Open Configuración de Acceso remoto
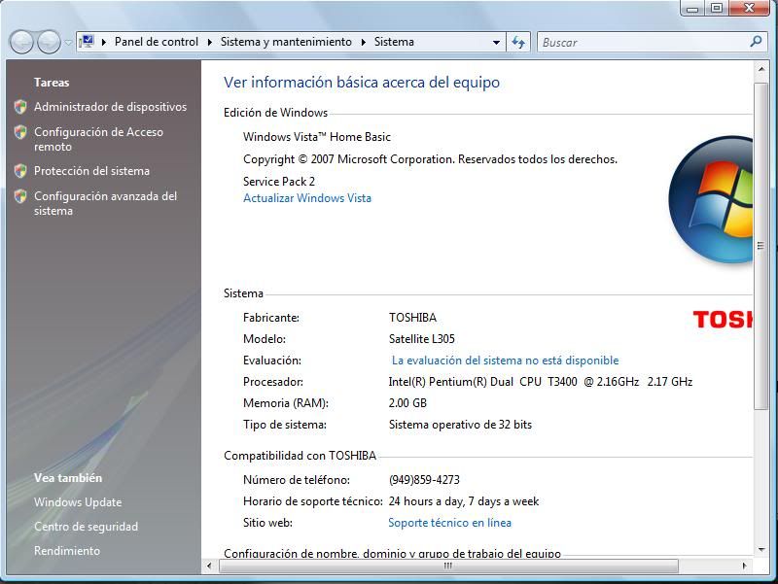This screenshot has height=584, width=778. [x=98, y=139]
